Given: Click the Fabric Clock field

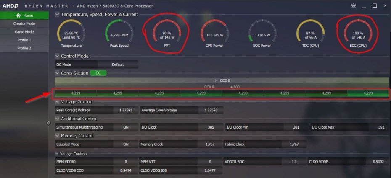Looking at the screenshot, I should [x=266, y=144].
